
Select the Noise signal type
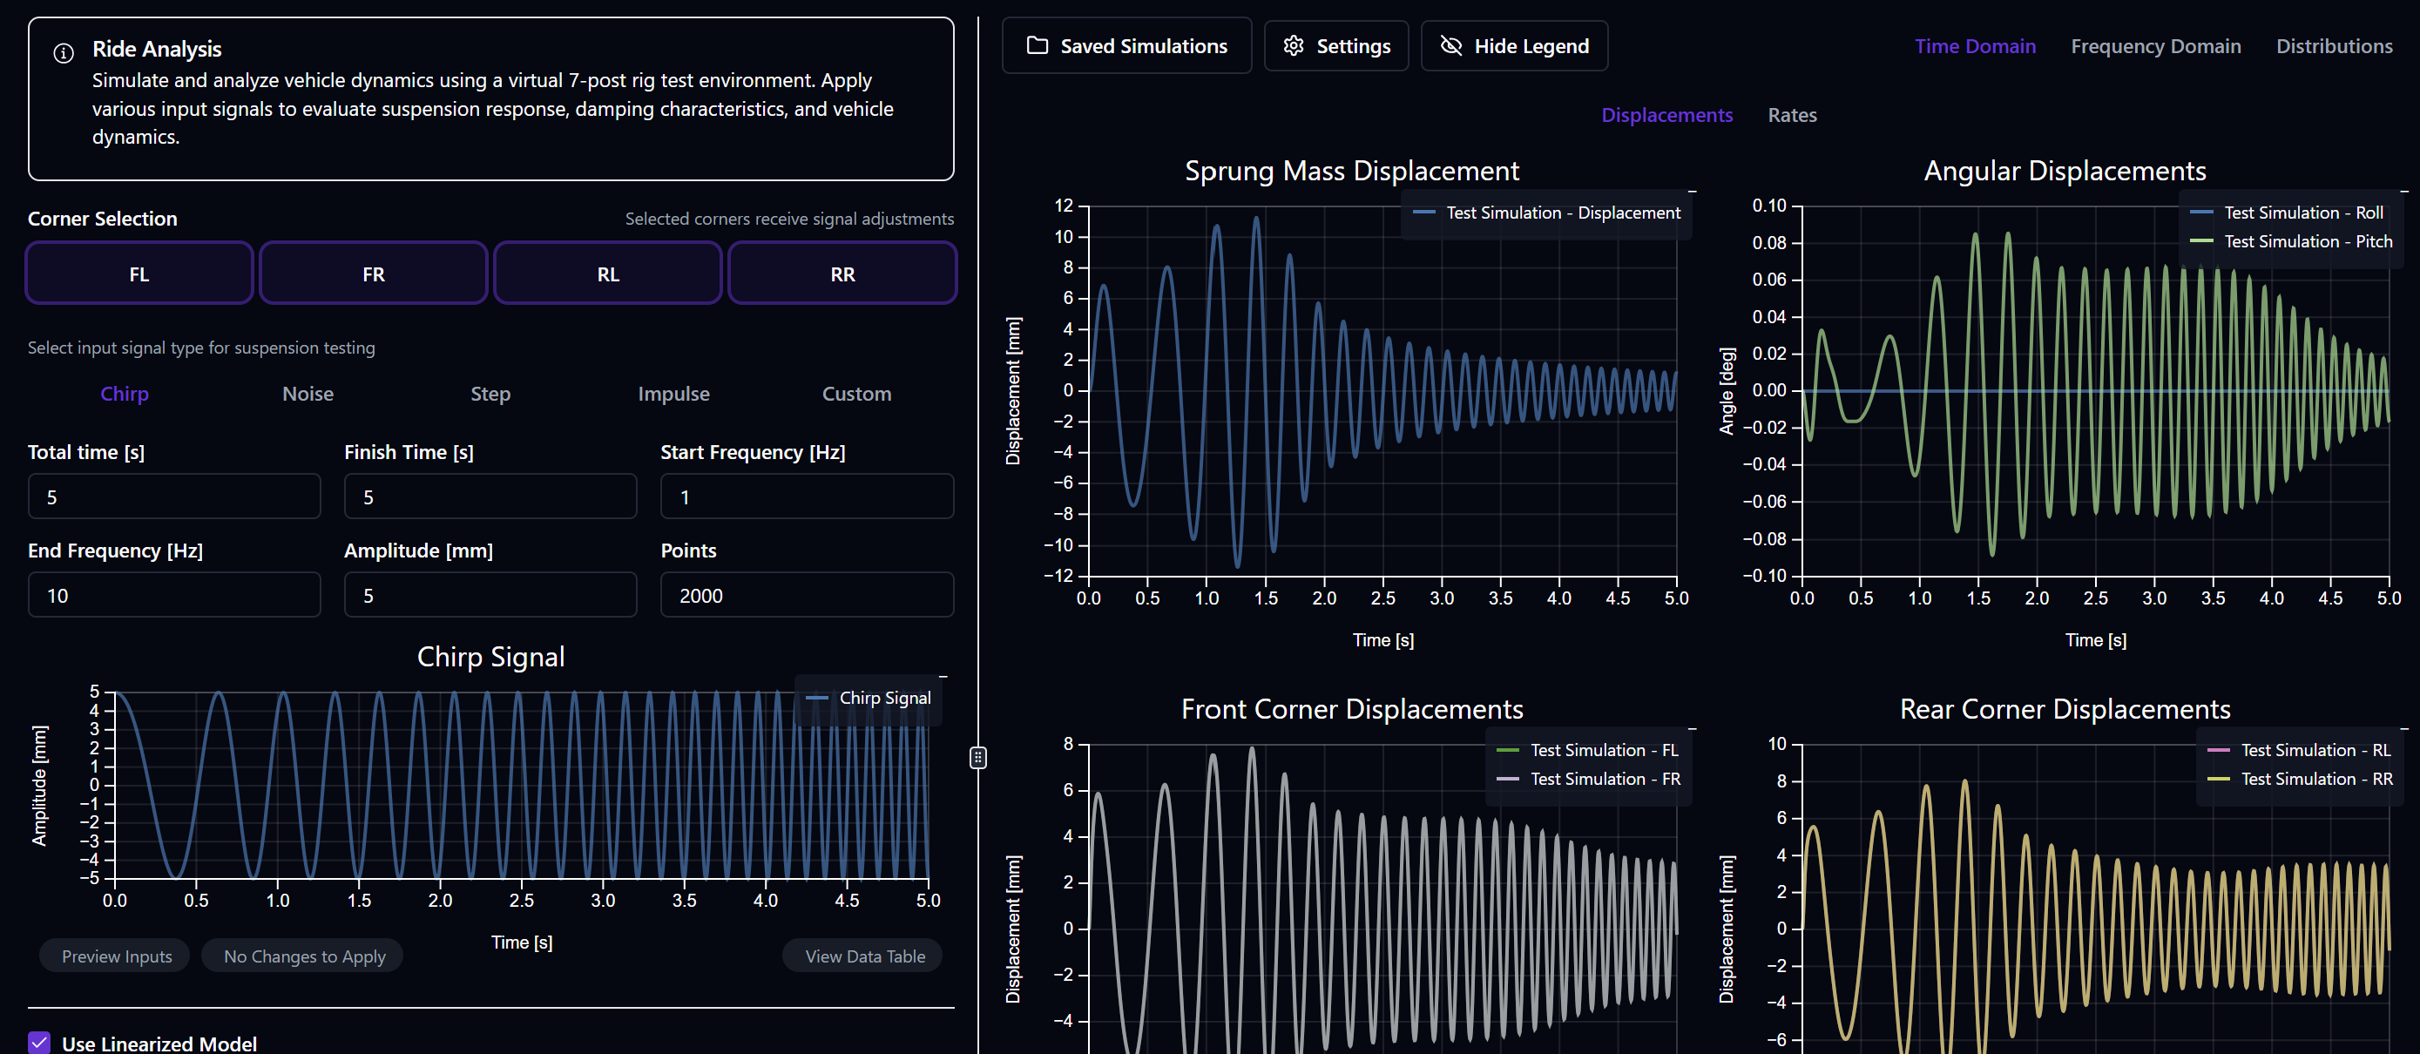pos(308,394)
